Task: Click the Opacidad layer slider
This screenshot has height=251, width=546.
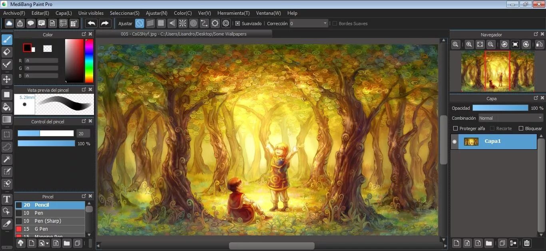Action: pos(500,108)
